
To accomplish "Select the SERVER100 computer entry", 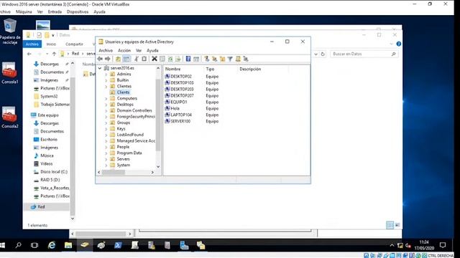I will click(x=180, y=121).
